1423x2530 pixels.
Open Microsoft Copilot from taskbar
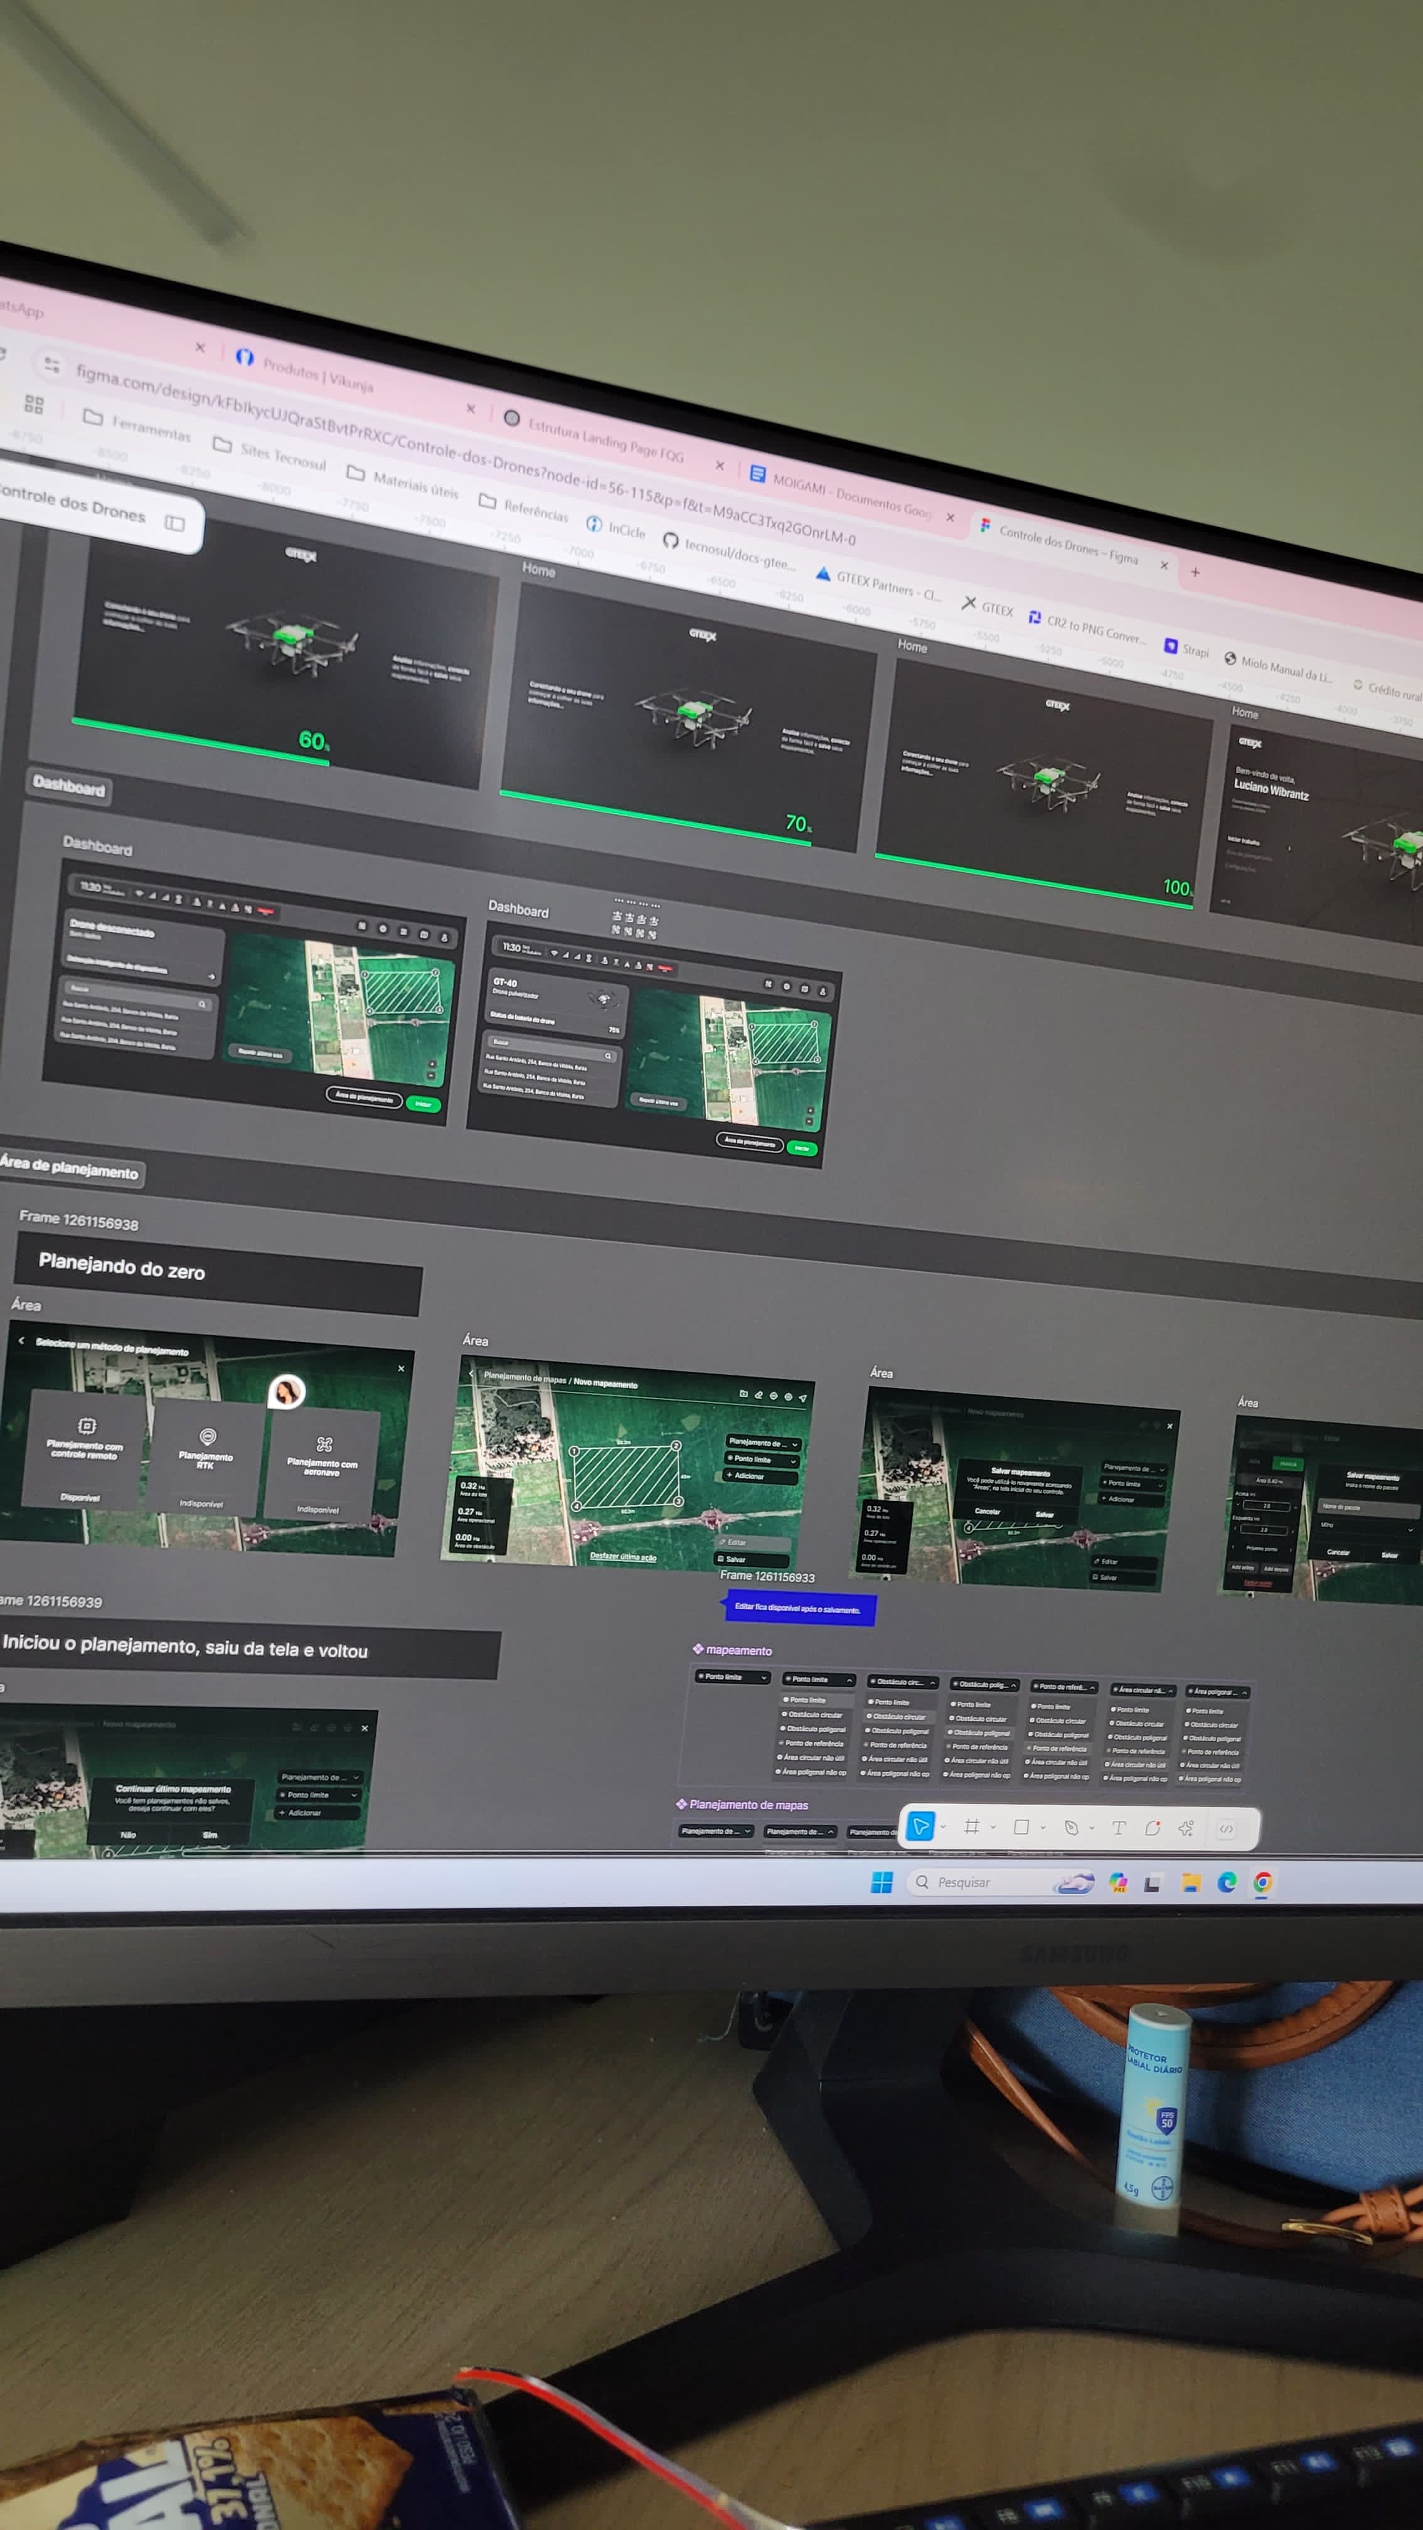pos(1119,1883)
